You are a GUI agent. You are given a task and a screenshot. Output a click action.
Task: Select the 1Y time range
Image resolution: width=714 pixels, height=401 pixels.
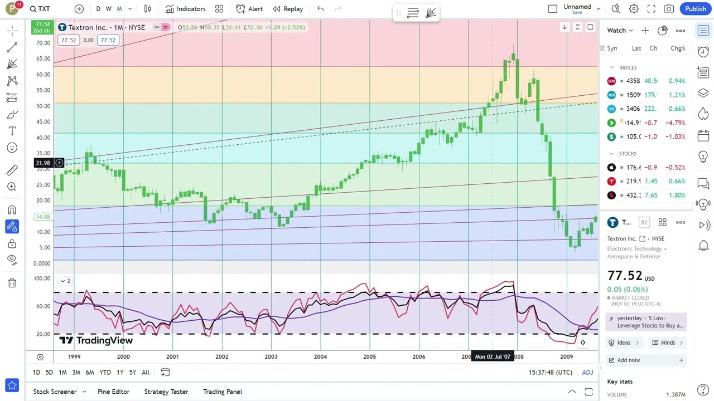pos(119,372)
